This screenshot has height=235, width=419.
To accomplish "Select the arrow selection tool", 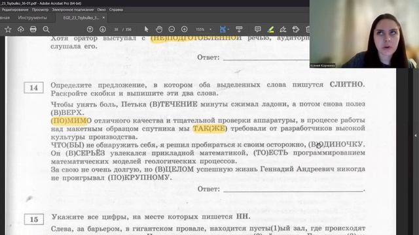I will click(x=146, y=29).
